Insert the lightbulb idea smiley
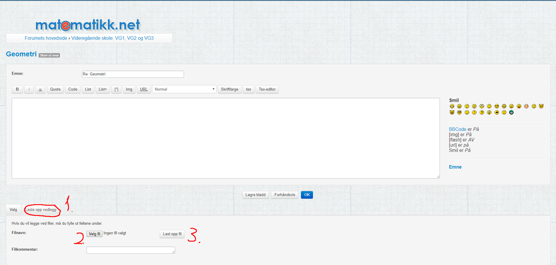The height and width of the screenshot is (265, 556). [x=489, y=112]
